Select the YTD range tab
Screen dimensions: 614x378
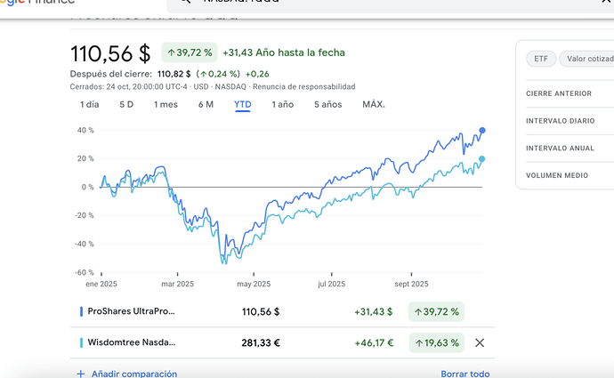point(242,105)
